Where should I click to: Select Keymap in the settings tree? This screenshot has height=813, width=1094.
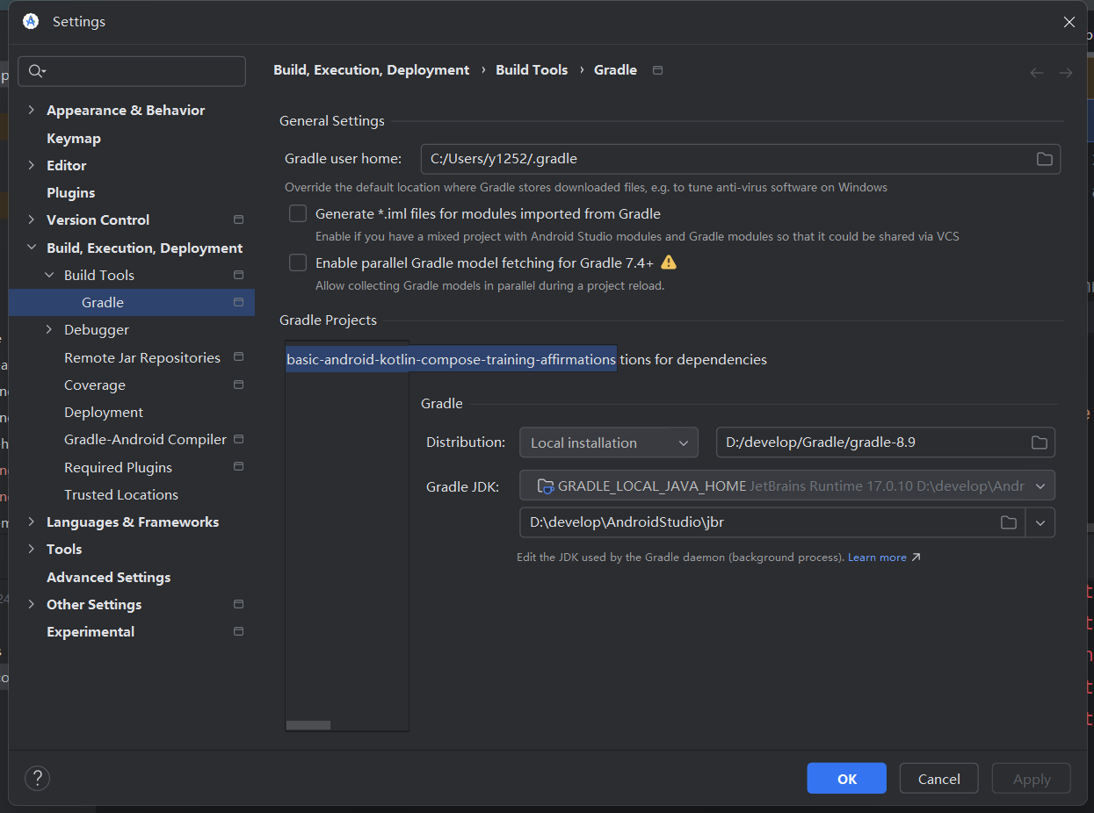point(74,138)
